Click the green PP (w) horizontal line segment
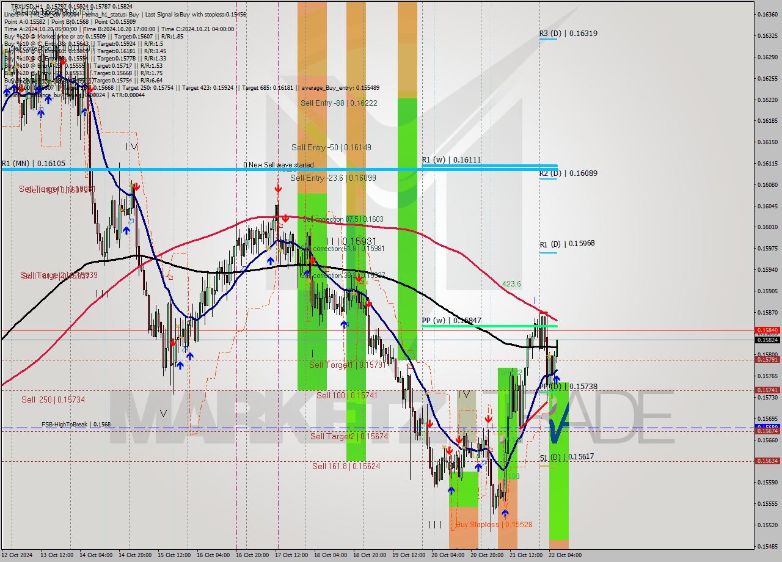The height and width of the screenshot is (562, 782). [489, 326]
